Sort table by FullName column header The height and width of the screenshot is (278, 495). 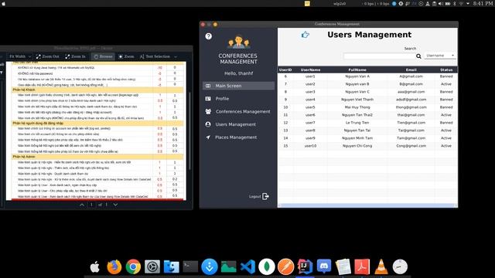tap(357, 69)
